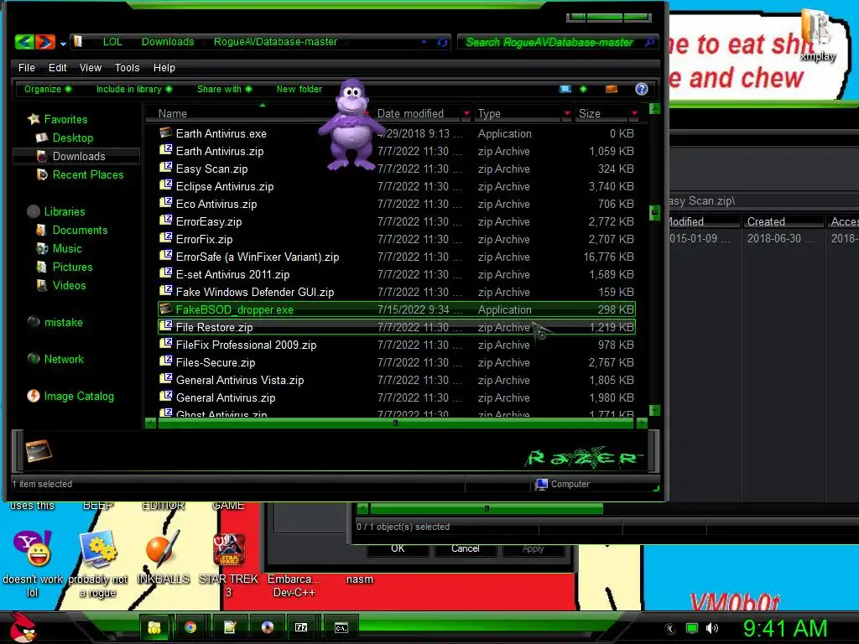Viewport: 859px width, 644px height.
Task: Open the Edit menu
Action: [x=58, y=67]
